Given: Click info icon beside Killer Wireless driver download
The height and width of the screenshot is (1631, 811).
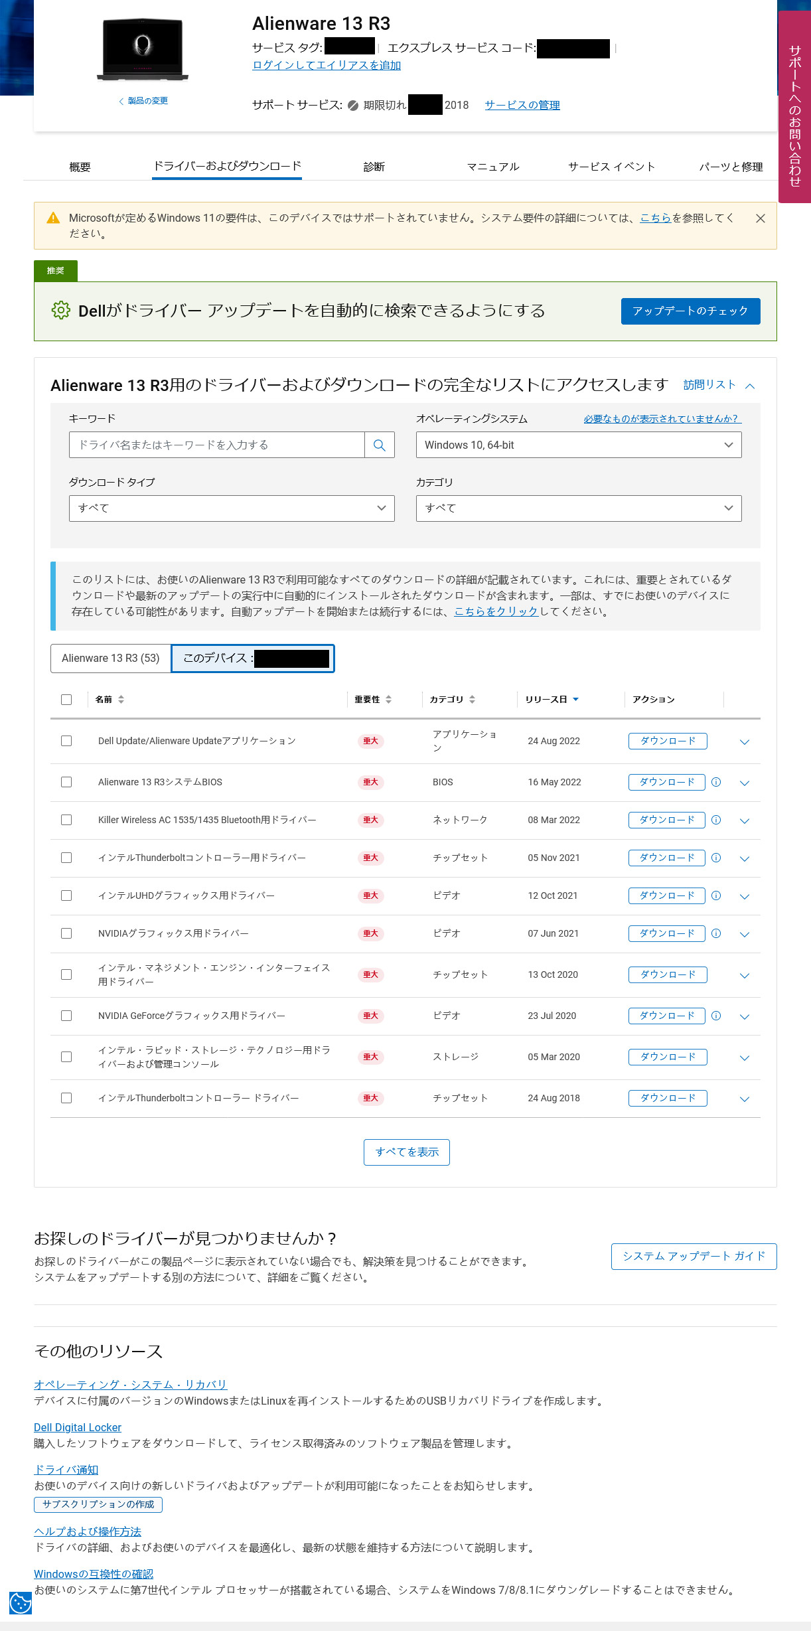Looking at the screenshot, I should point(716,820).
